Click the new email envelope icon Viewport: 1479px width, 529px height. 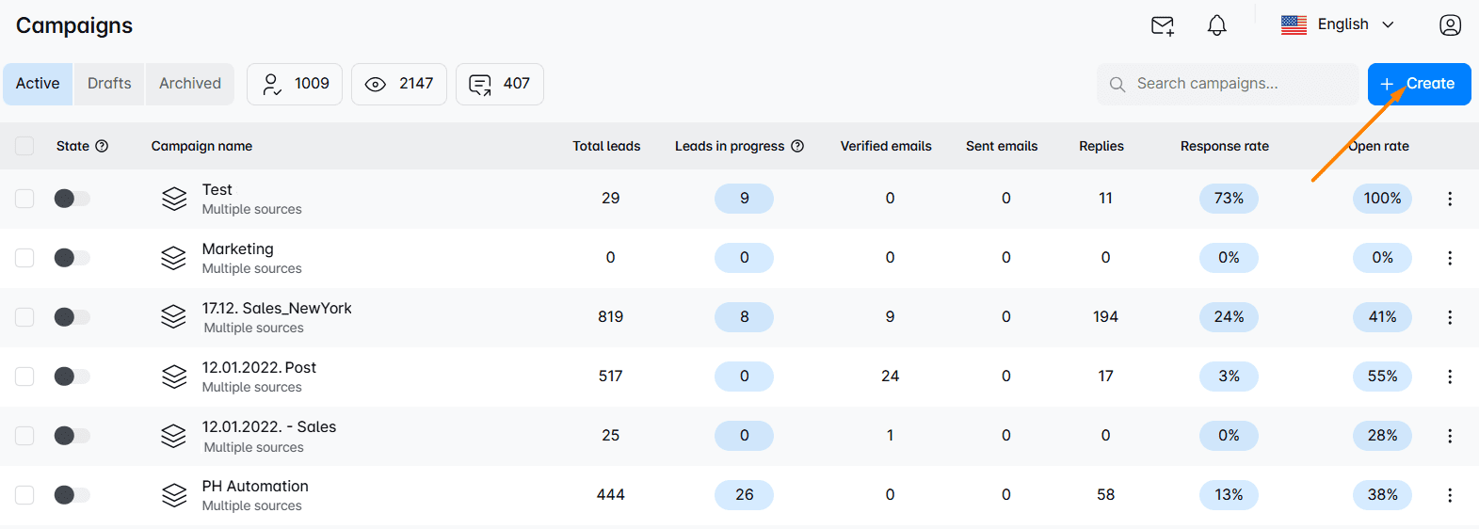(1163, 25)
